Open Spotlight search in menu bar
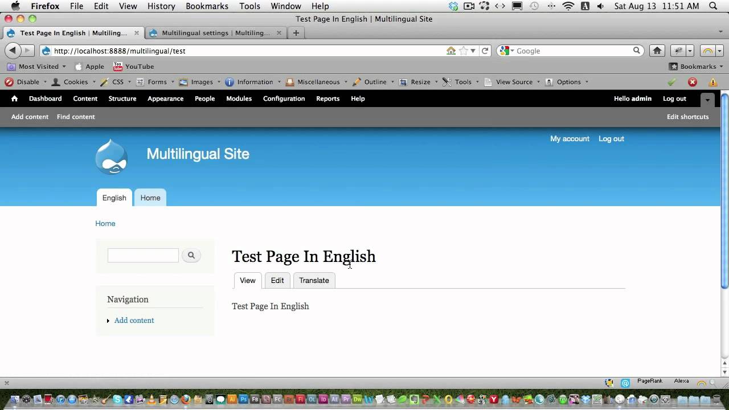This screenshot has width=729, height=410. (x=714, y=6)
